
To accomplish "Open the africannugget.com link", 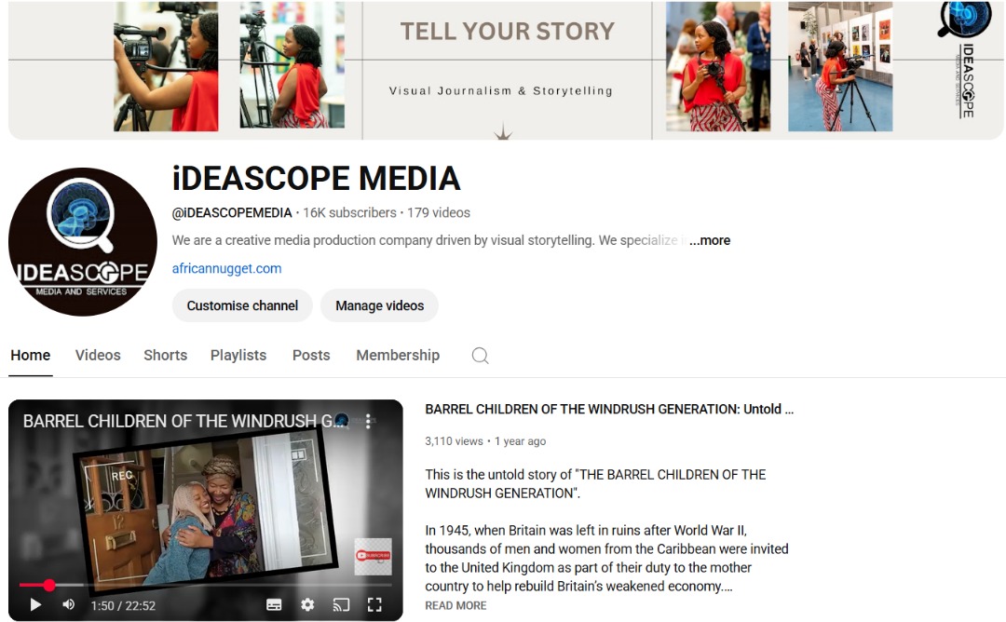I will 226,269.
